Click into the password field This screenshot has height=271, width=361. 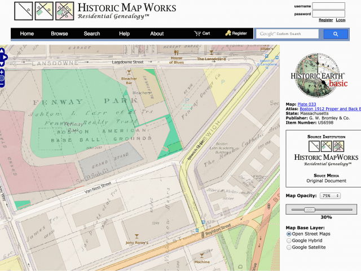(x=328, y=14)
